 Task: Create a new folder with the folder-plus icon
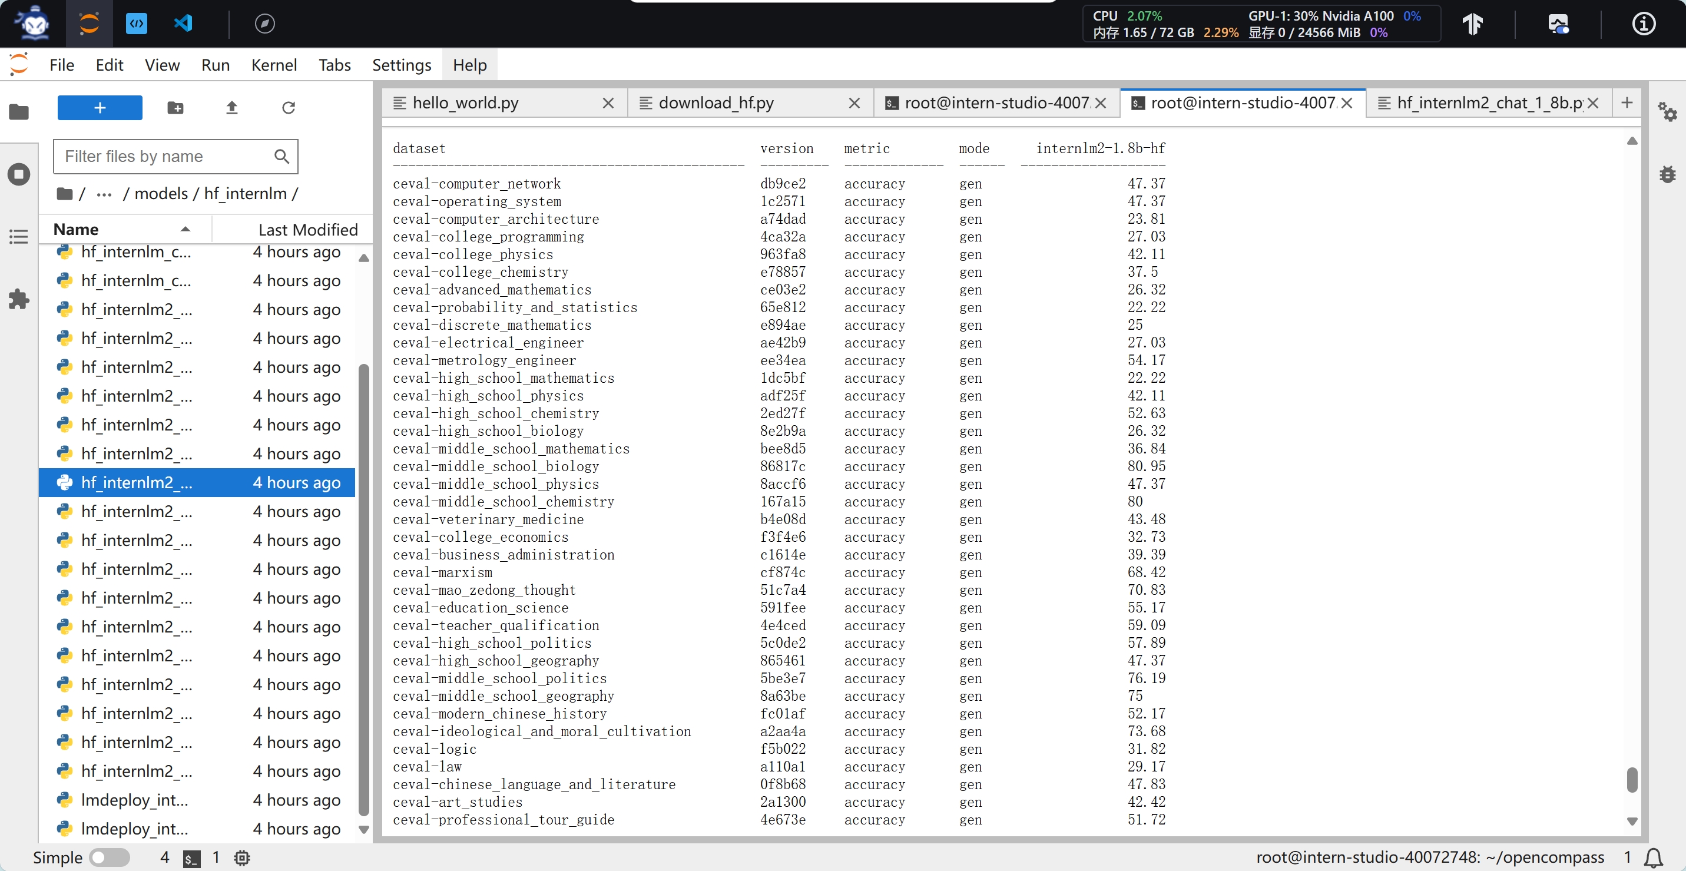[175, 108]
